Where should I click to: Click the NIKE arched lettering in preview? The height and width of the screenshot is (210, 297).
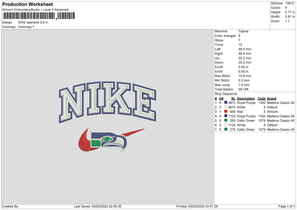click(107, 102)
